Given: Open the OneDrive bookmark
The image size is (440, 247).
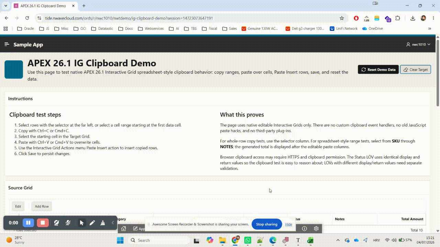Looking at the screenshot, I should point(372,28).
